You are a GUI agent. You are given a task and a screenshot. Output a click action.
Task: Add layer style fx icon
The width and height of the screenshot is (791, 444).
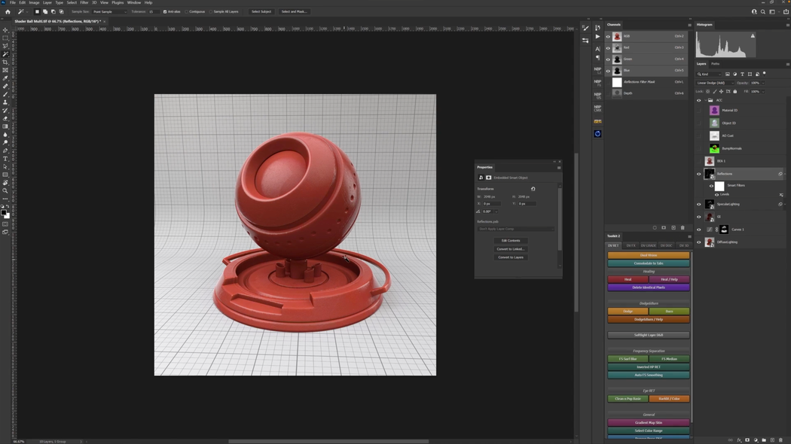739,440
